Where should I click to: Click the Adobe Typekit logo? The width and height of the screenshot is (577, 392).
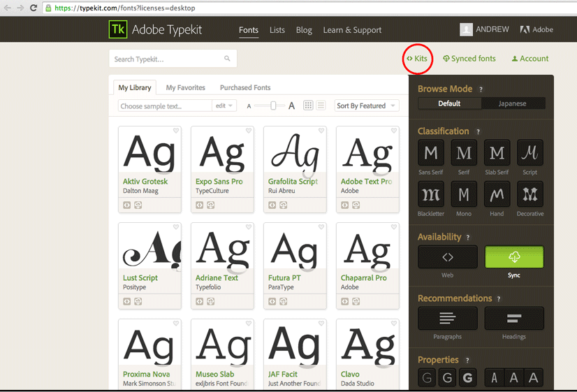pyautogui.click(x=117, y=29)
